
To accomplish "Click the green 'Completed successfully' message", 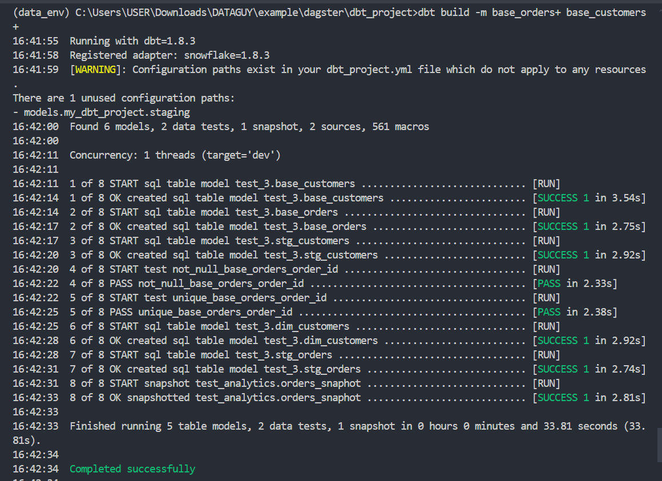I will (132, 469).
